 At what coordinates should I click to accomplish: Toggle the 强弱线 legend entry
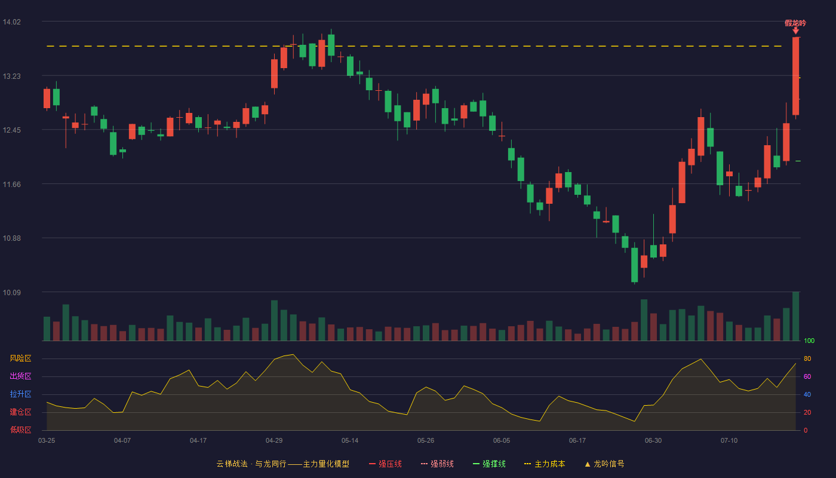(437, 464)
